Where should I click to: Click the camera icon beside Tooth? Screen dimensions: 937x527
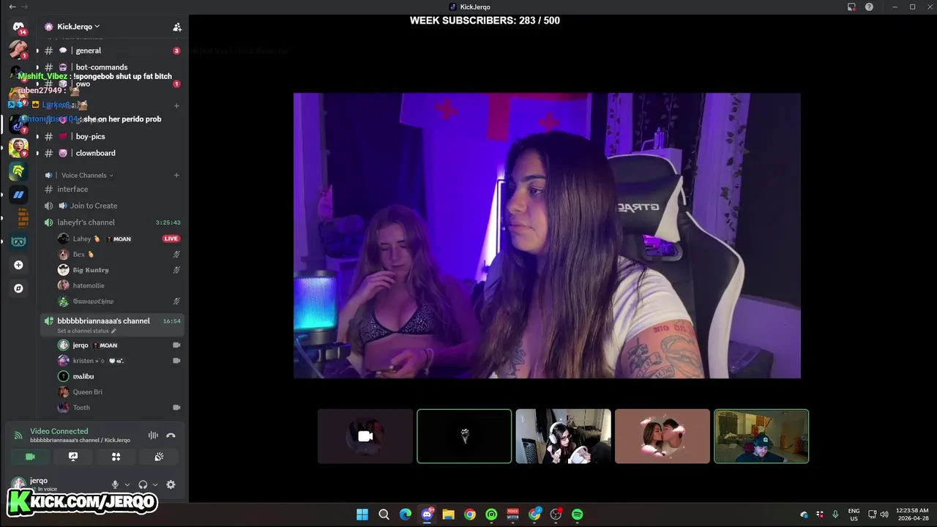(x=176, y=408)
